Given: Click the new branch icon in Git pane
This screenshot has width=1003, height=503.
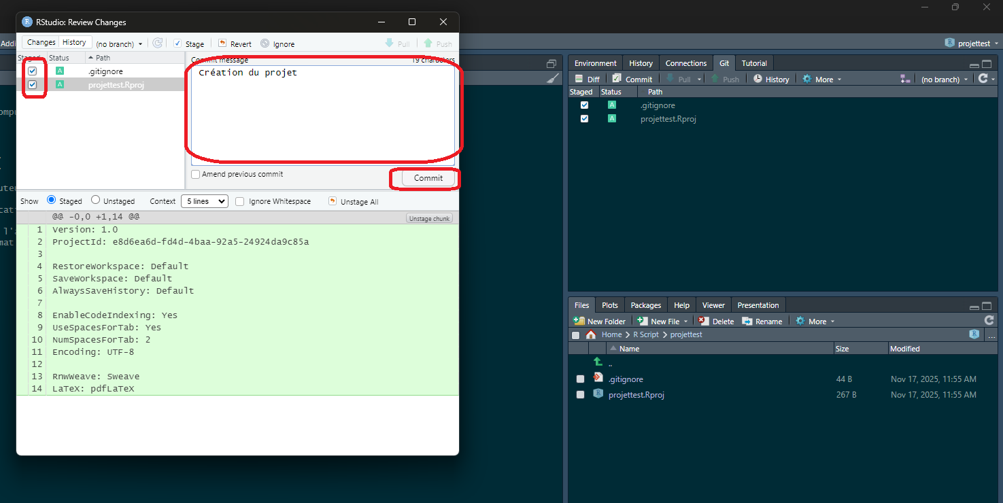Looking at the screenshot, I should point(905,79).
